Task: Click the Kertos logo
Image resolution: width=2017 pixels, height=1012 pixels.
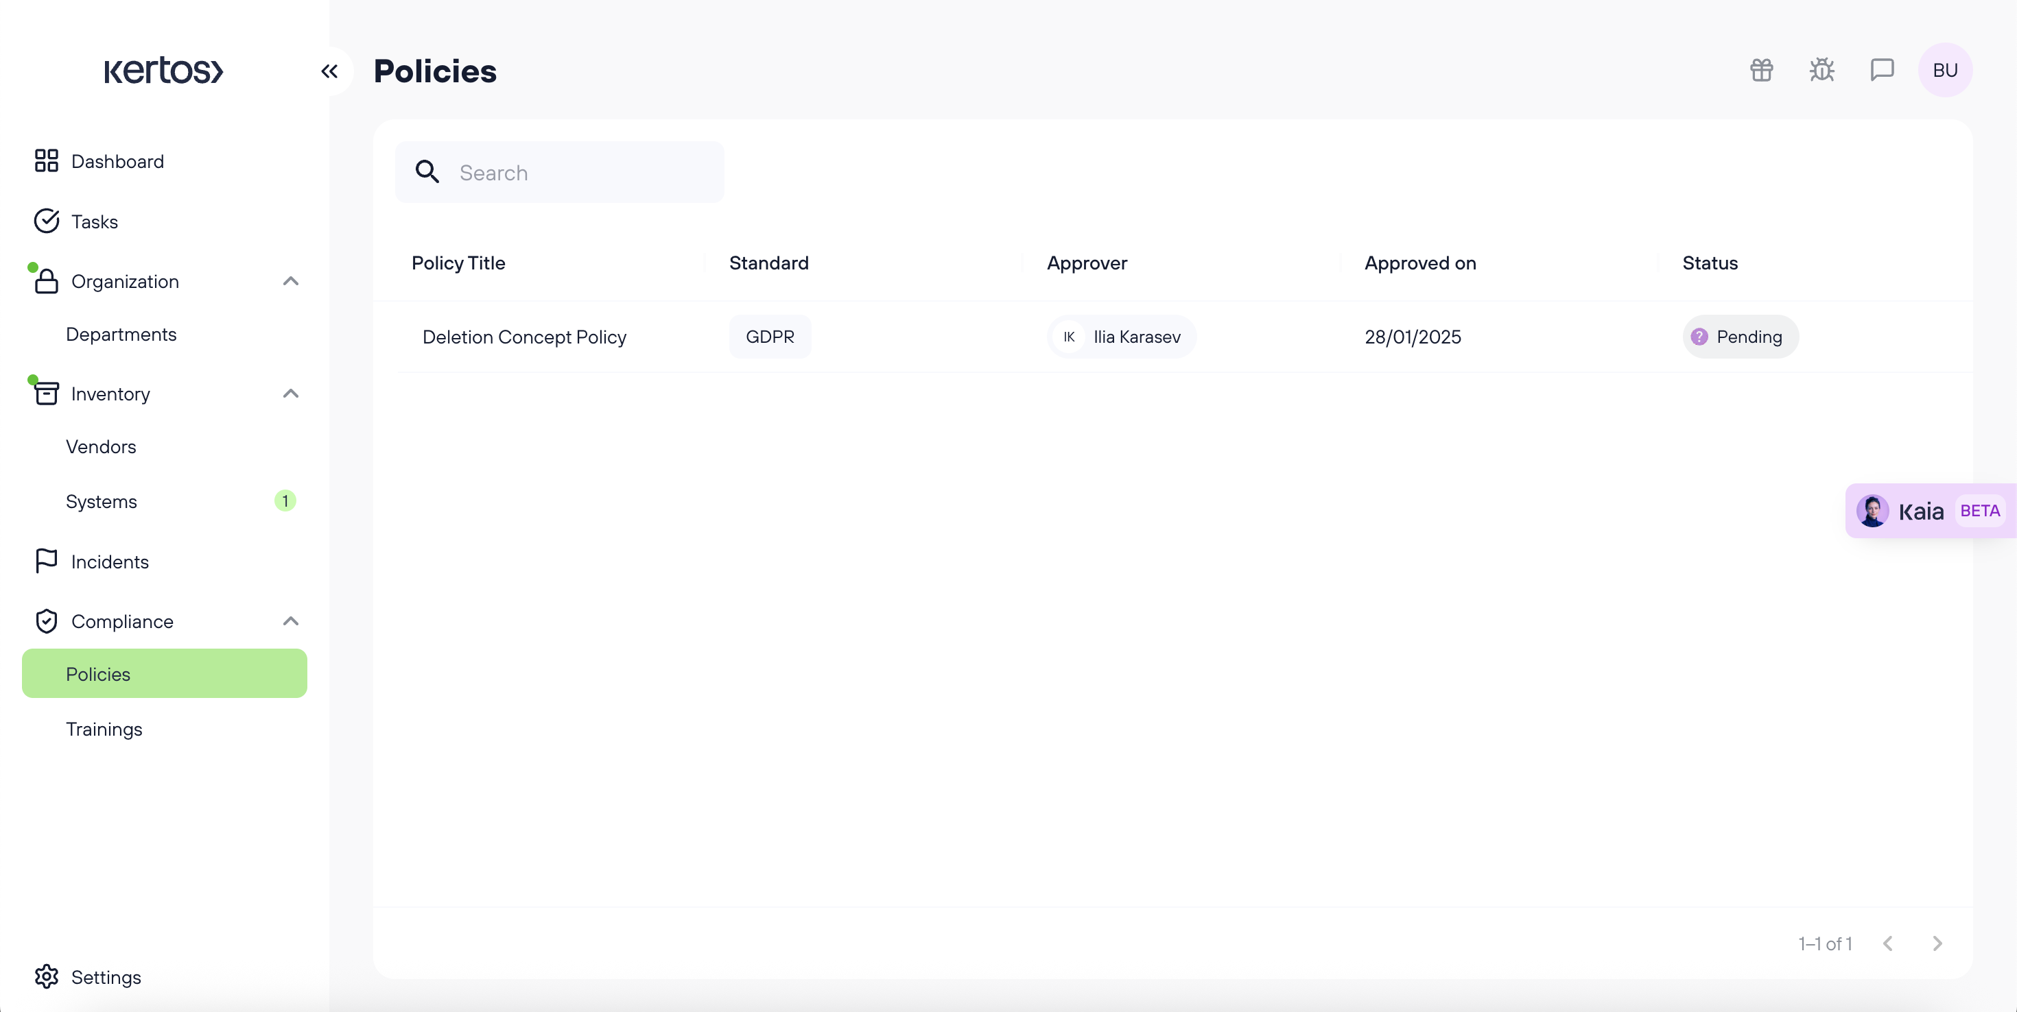Action: pos(164,71)
